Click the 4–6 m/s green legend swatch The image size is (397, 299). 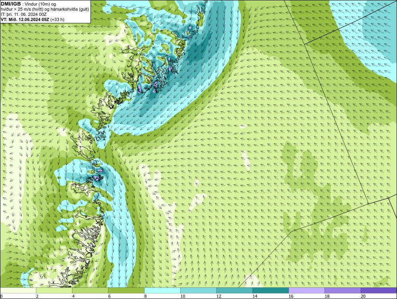90,290
